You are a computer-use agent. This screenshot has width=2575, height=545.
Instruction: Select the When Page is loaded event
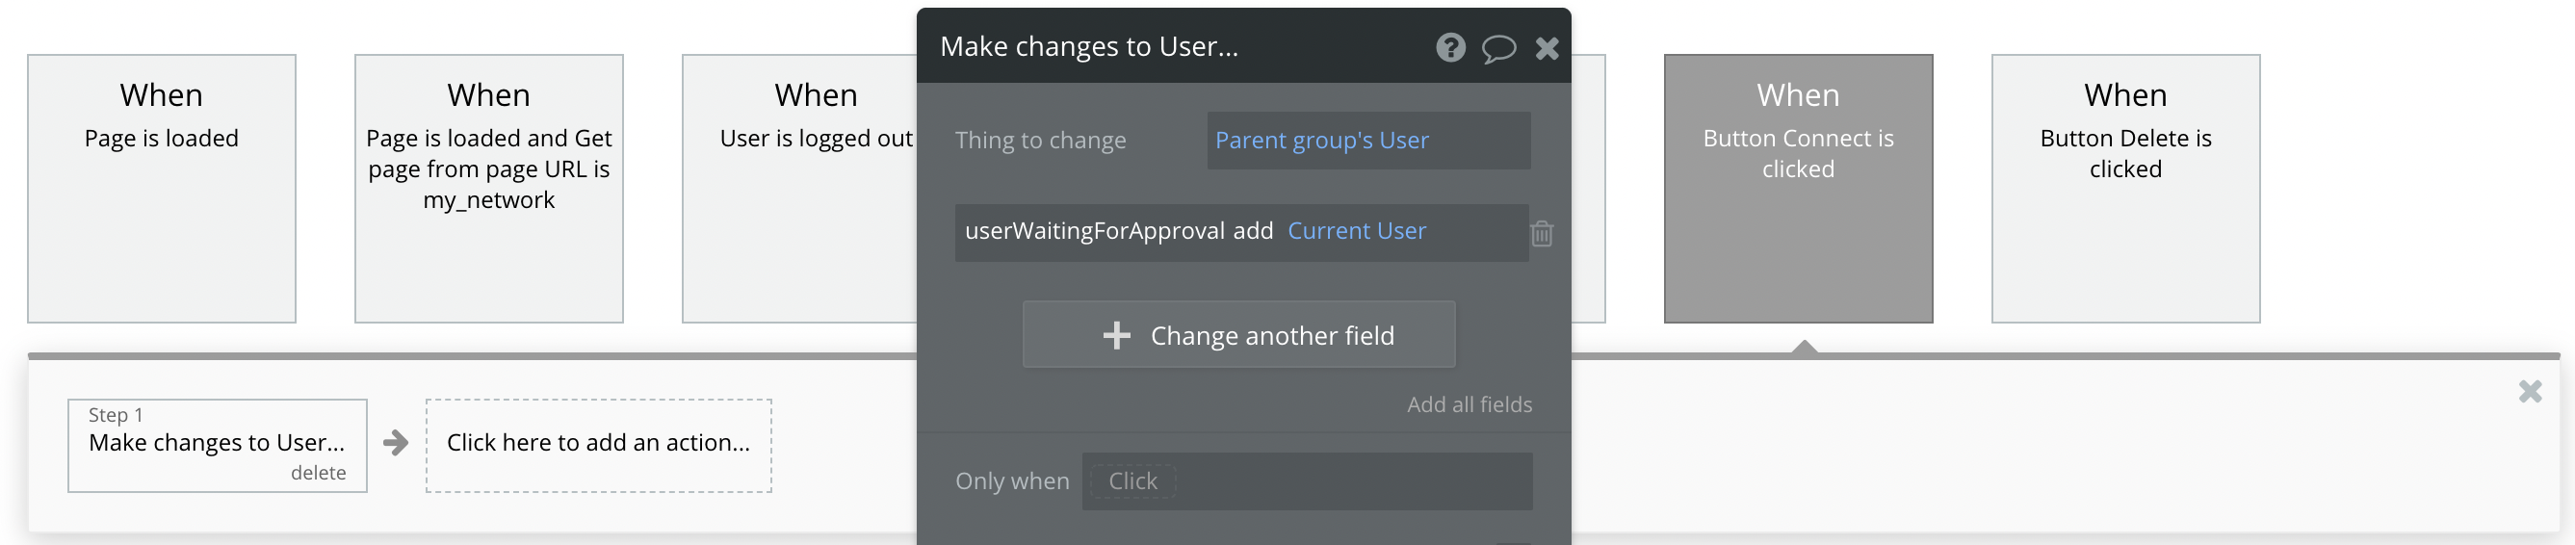click(x=161, y=188)
